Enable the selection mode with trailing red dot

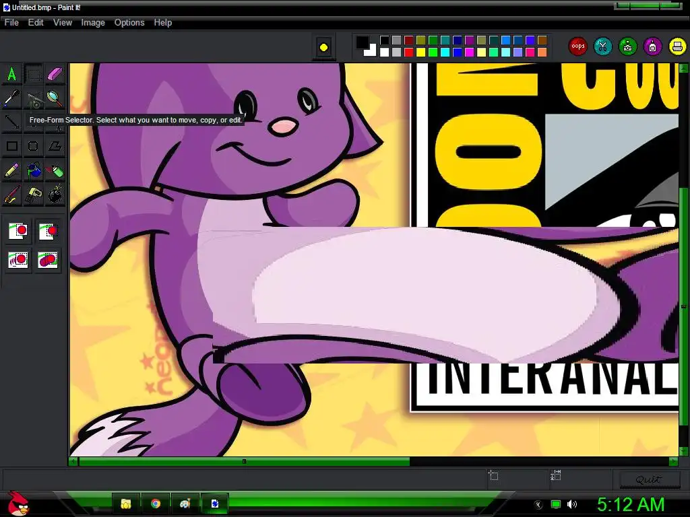[18, 260]
